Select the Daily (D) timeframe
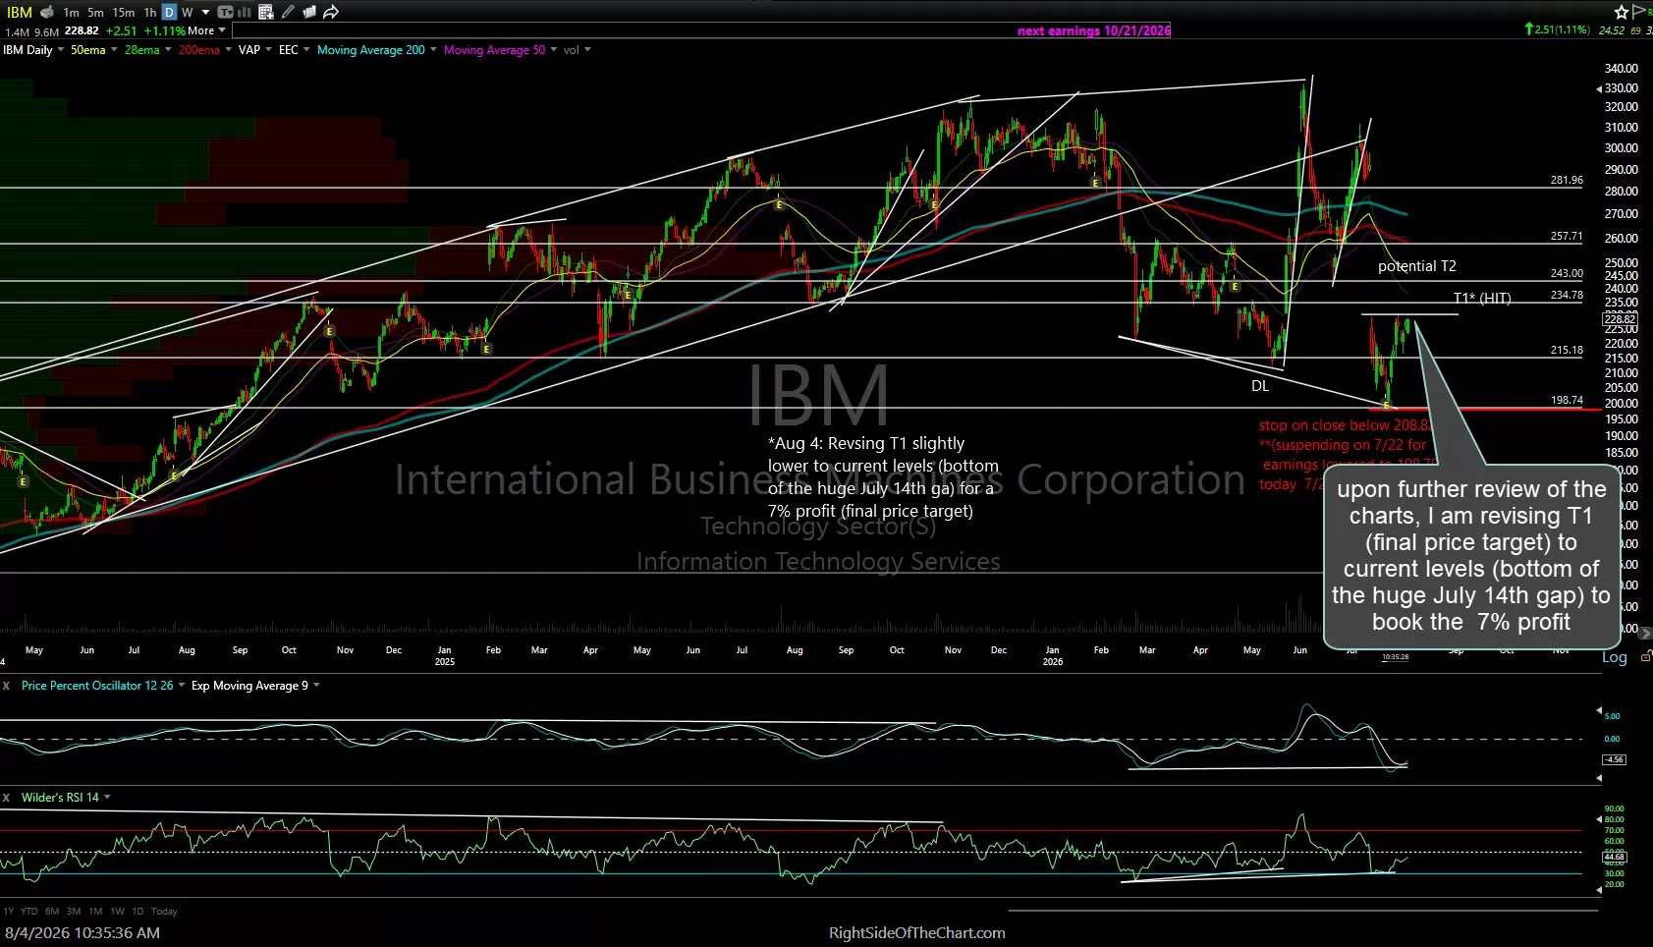The height and width of the screenshot is (947, 1653). tap(169, 12)
